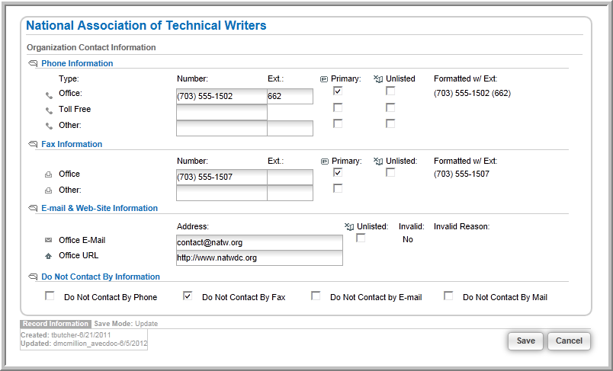613x371 pixels.
Task: Click the Office E-Mail address field
Action: [259, 242]
